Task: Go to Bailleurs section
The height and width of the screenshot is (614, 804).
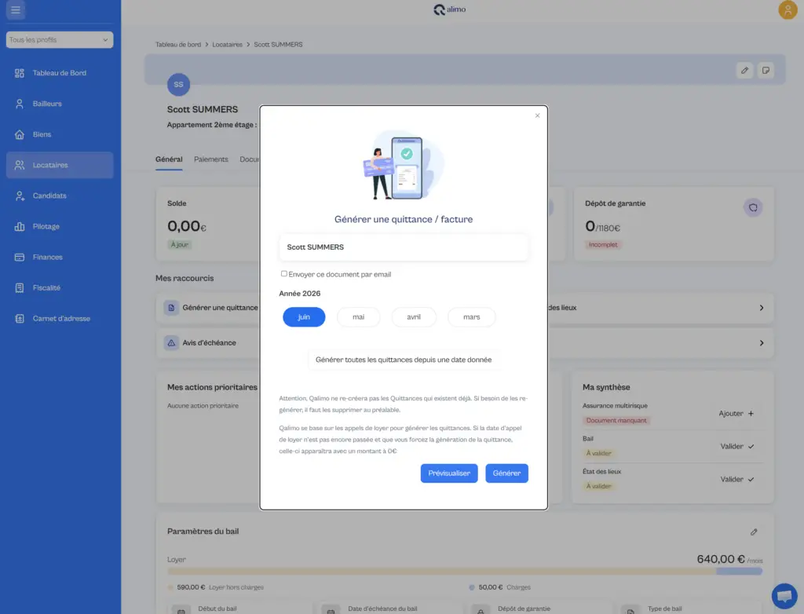Action: (x=60, y=104)
